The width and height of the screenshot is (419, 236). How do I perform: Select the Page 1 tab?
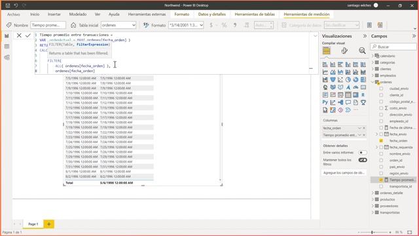tap(33, 224)
